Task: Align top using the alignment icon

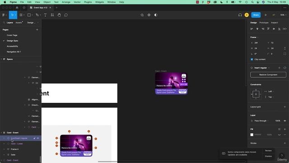Action: [x=268, y=29]
